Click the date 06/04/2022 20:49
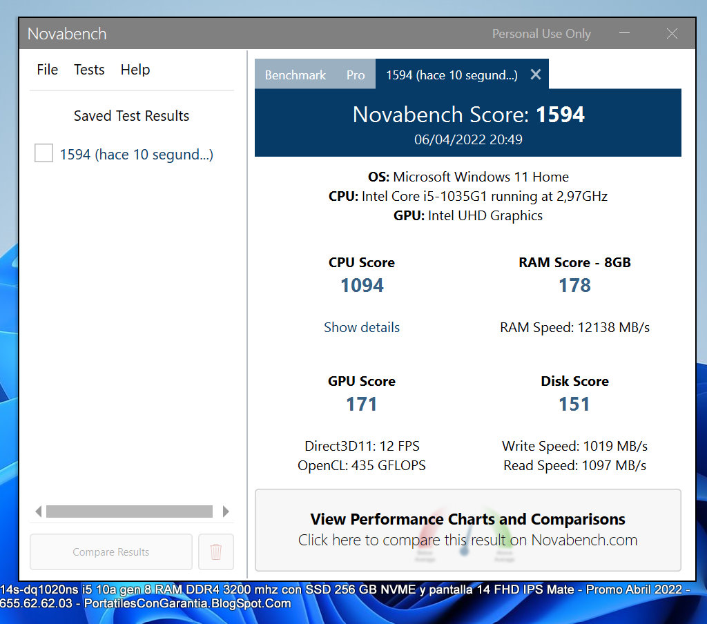This screenshot has width=707, height=624. 468,139
